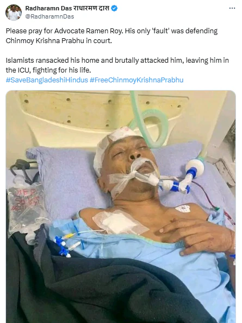Open the #FreeChinmoyKrishnaPrabhu hashtag

136,80
